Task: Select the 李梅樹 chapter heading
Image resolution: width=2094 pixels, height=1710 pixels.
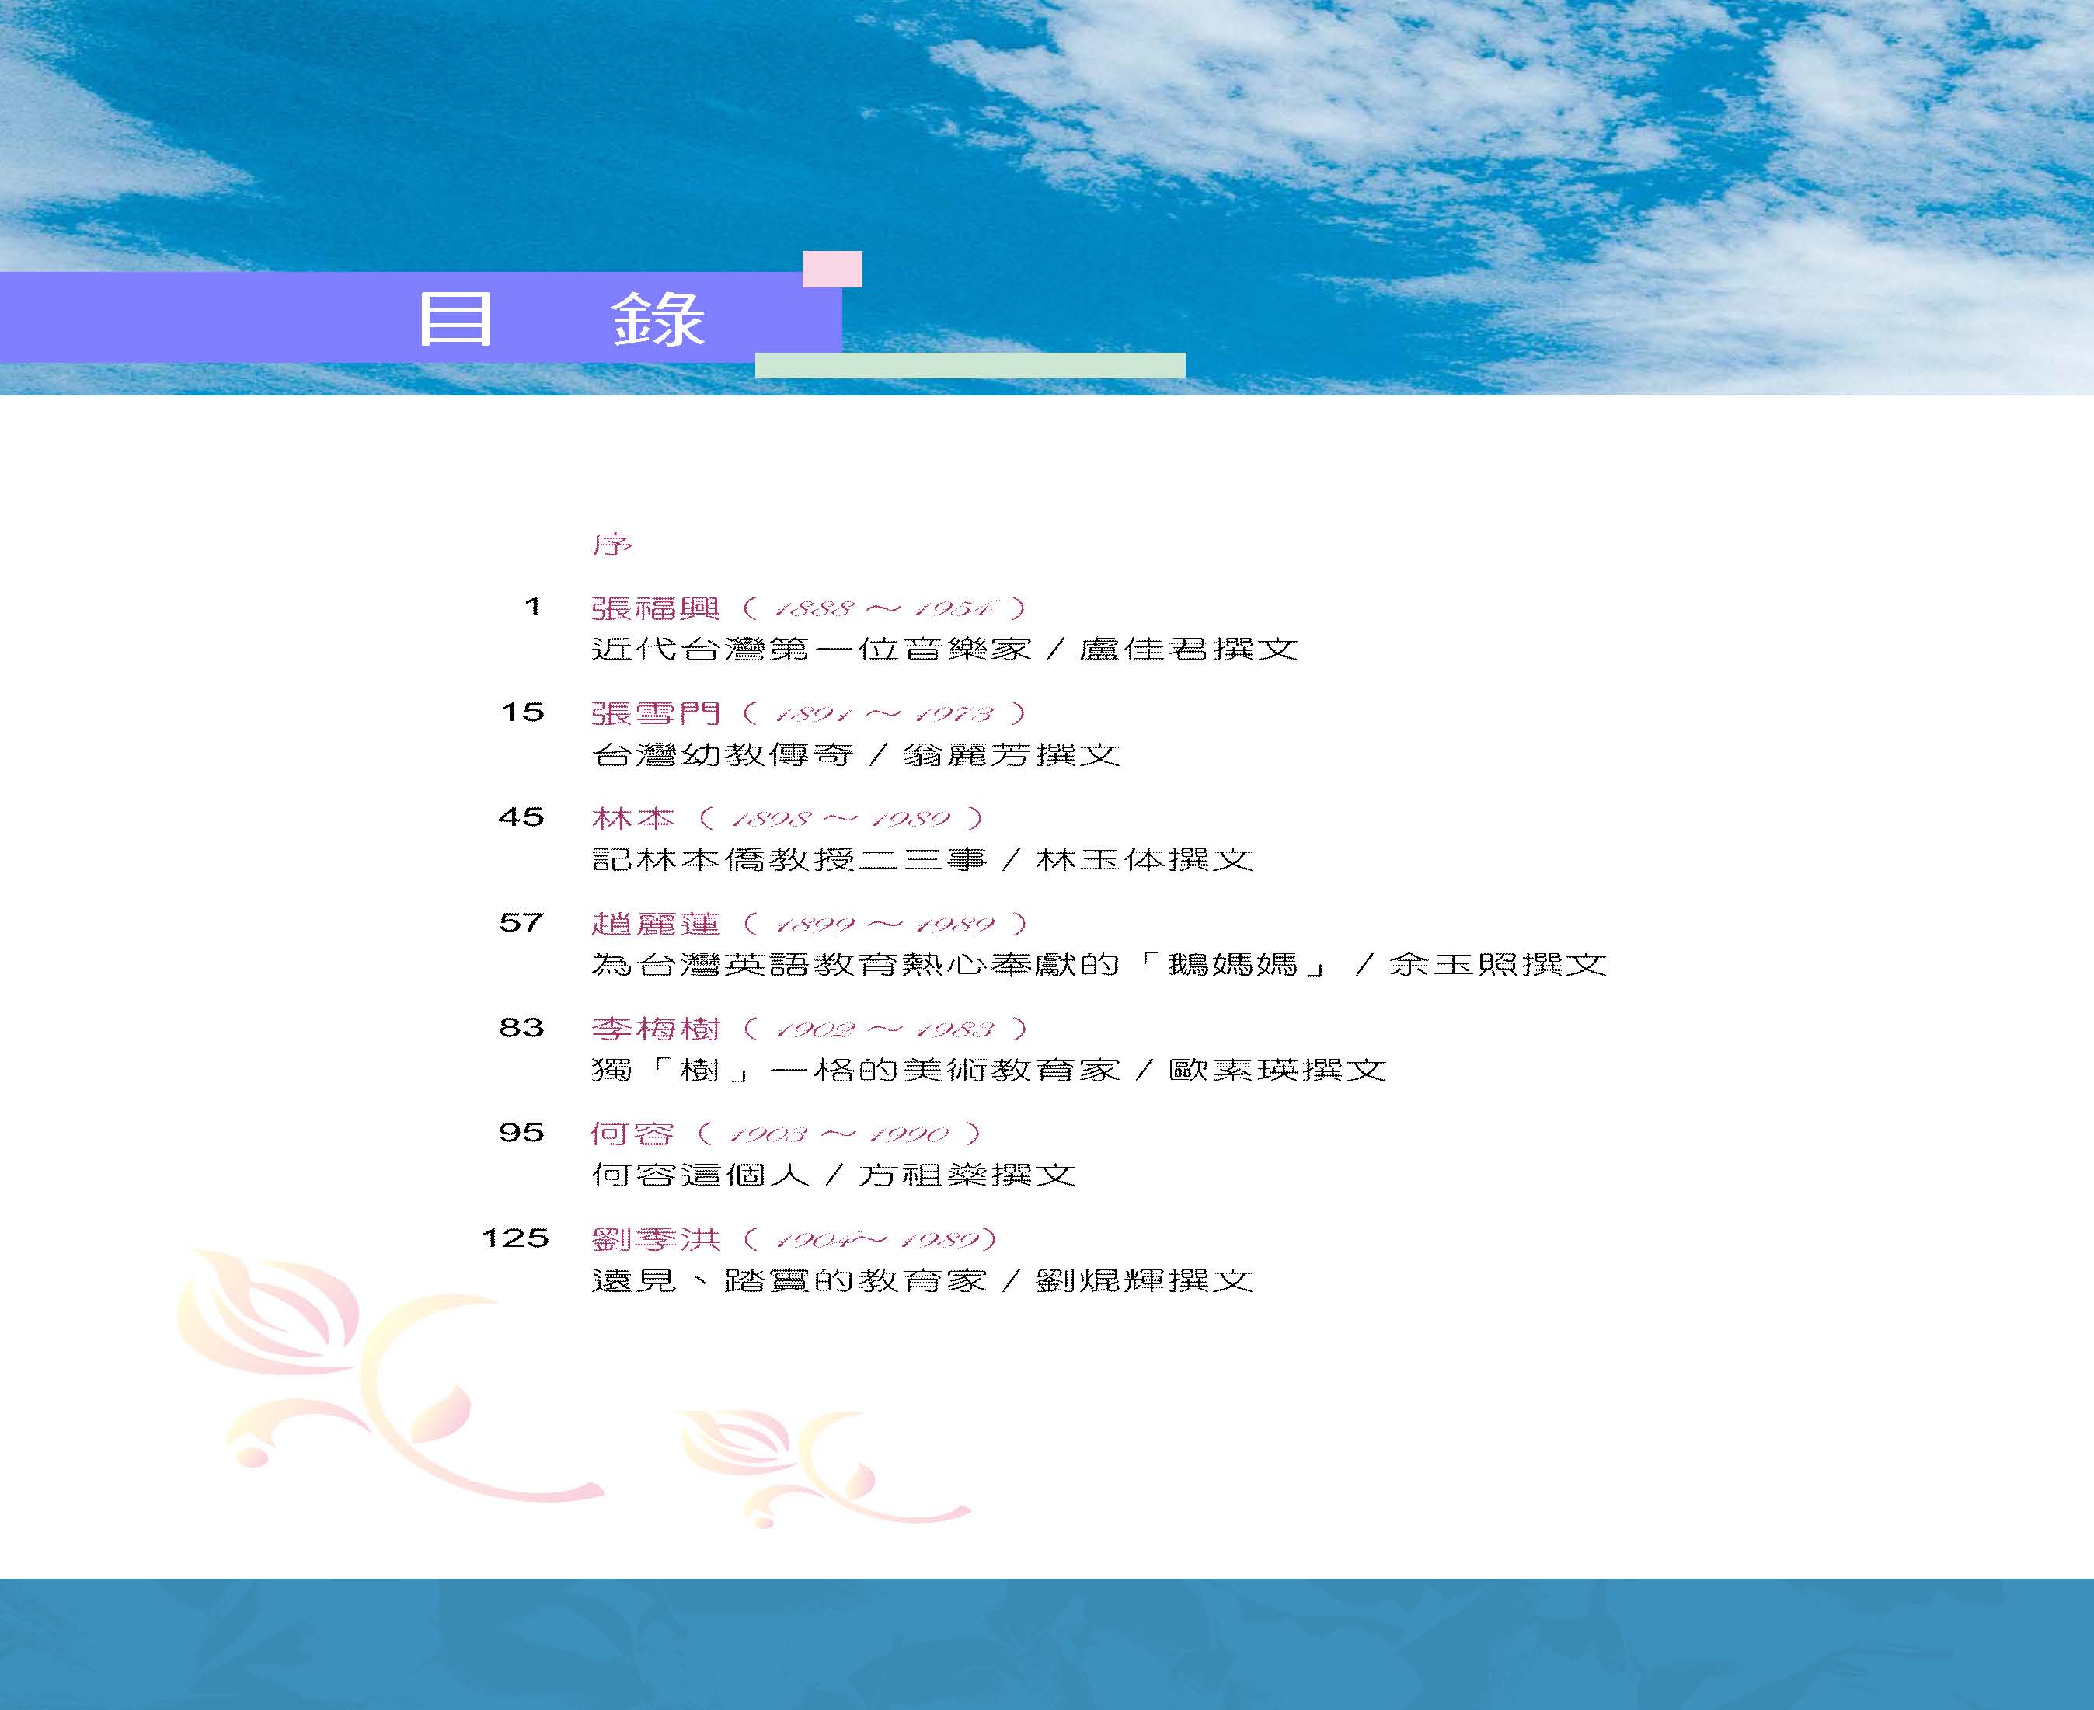Action: tap(655, 1029)
